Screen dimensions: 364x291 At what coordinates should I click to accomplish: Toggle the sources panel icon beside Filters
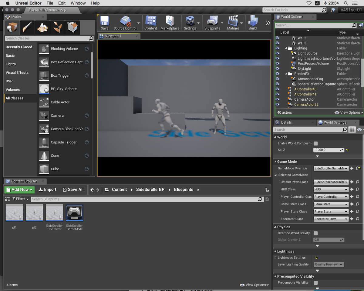coord(8,199)
